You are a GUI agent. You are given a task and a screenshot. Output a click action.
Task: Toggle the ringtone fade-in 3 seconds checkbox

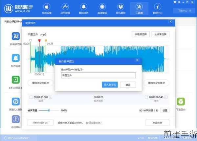click(x=141, y=110)
